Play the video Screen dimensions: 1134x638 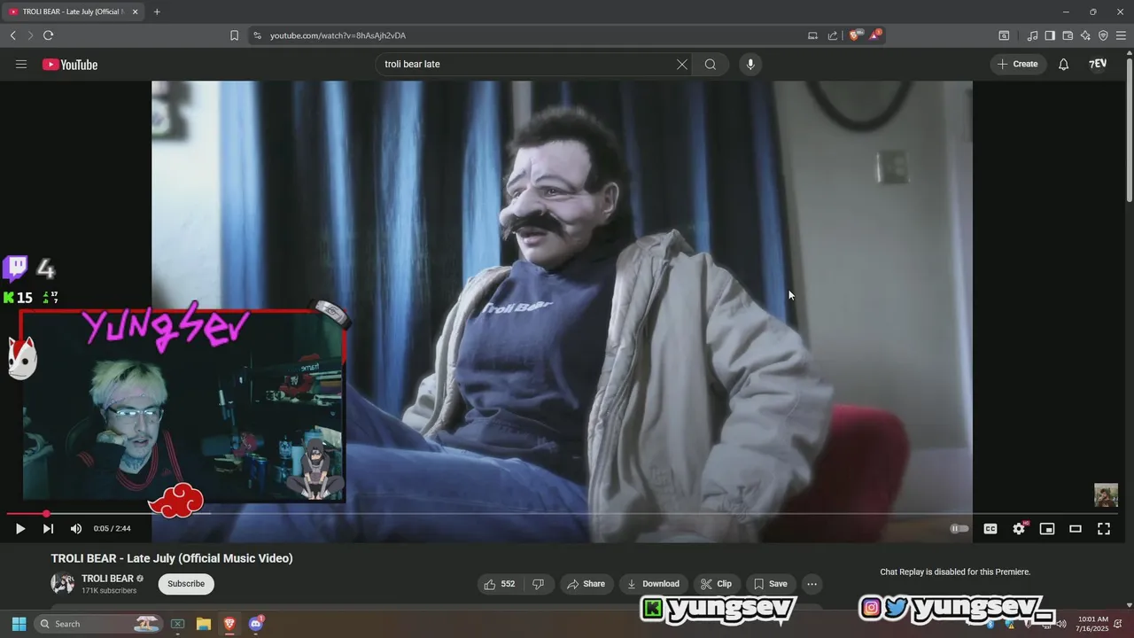19,528
